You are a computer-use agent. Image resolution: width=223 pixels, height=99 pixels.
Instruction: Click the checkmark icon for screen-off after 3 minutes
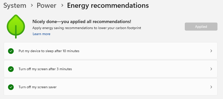tap(11, 69)
